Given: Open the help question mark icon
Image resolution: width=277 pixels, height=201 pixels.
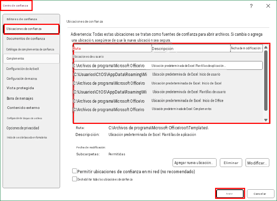Looking at the screenshot, I should pos(251,6).
